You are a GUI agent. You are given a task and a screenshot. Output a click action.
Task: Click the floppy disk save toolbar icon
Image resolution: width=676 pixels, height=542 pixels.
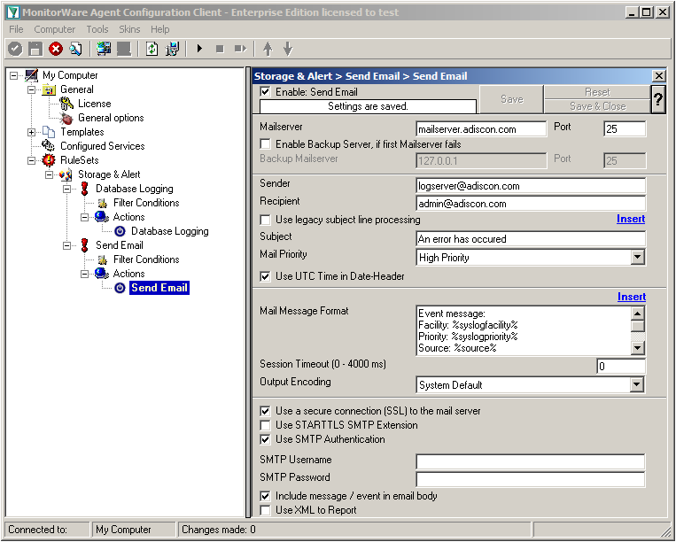[x=35, y=49]
